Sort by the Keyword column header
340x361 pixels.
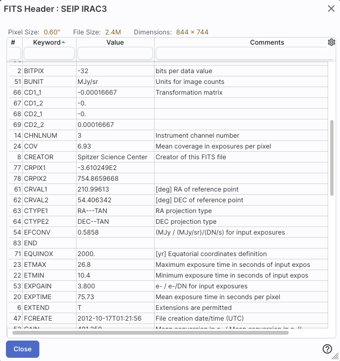[47, 43]
